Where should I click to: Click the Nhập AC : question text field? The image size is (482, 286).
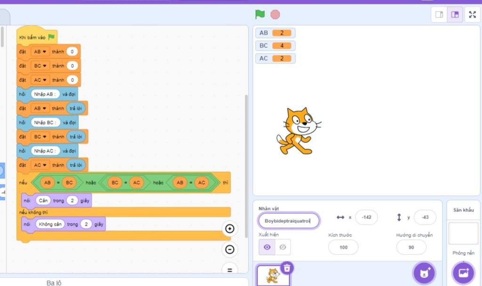click(x=46, y=151)
